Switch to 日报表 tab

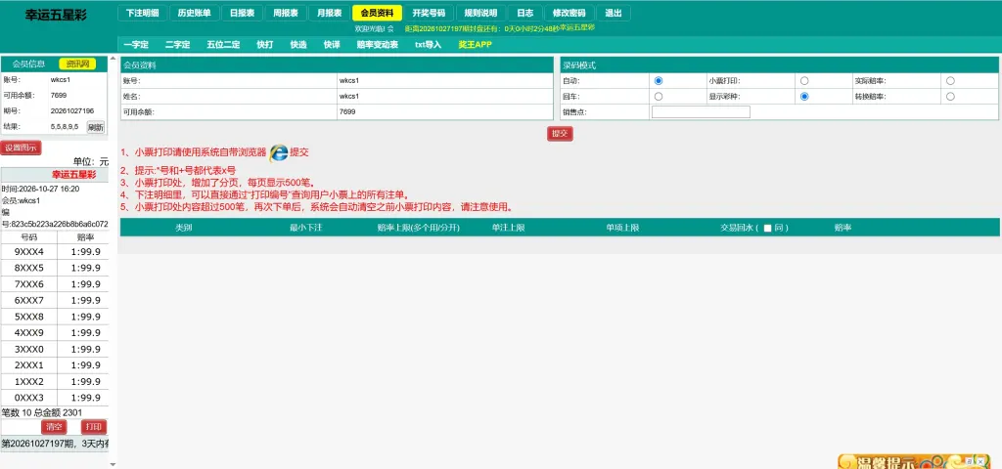tap(243, 13)
